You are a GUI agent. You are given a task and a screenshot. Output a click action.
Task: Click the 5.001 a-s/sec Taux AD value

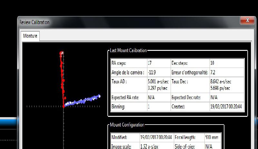click(158, 81)
